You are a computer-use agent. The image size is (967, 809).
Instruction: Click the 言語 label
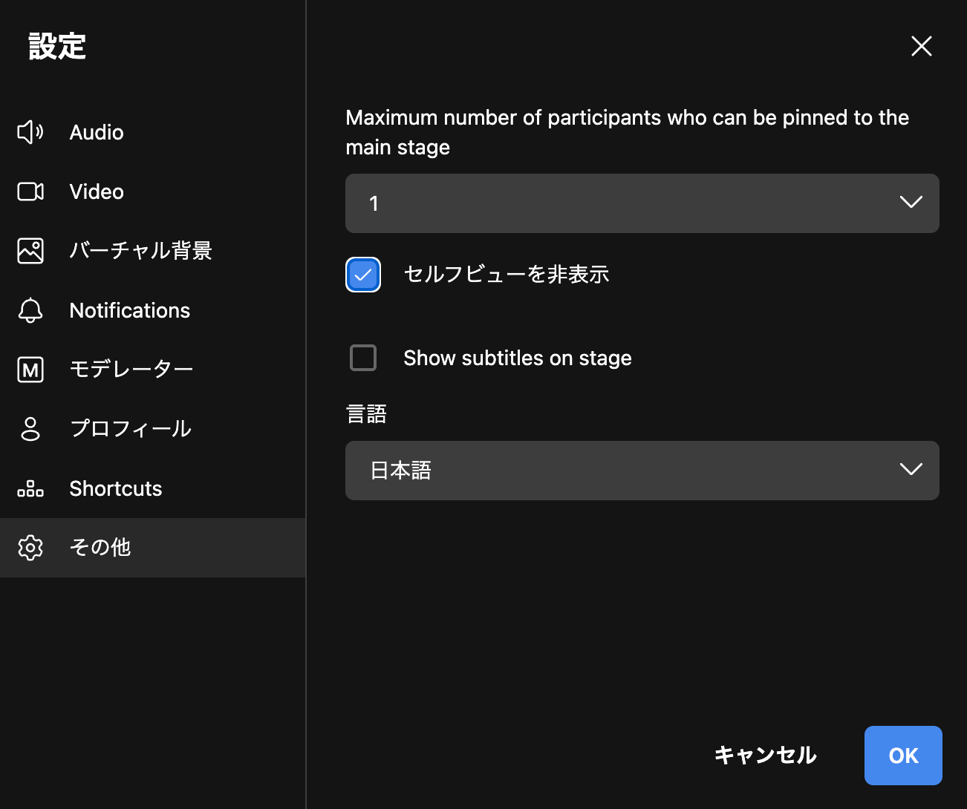[x=366, y=414]
